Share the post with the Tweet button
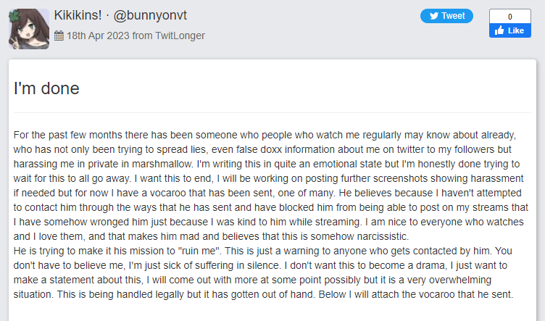545x321 pixels. (x=446, y=16)
